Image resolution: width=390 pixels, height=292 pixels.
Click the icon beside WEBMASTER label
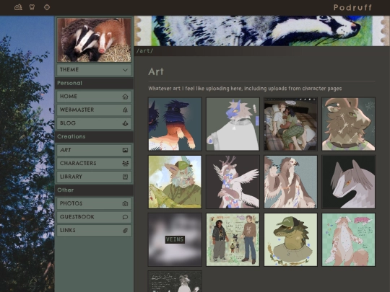[x=125, y=110]
